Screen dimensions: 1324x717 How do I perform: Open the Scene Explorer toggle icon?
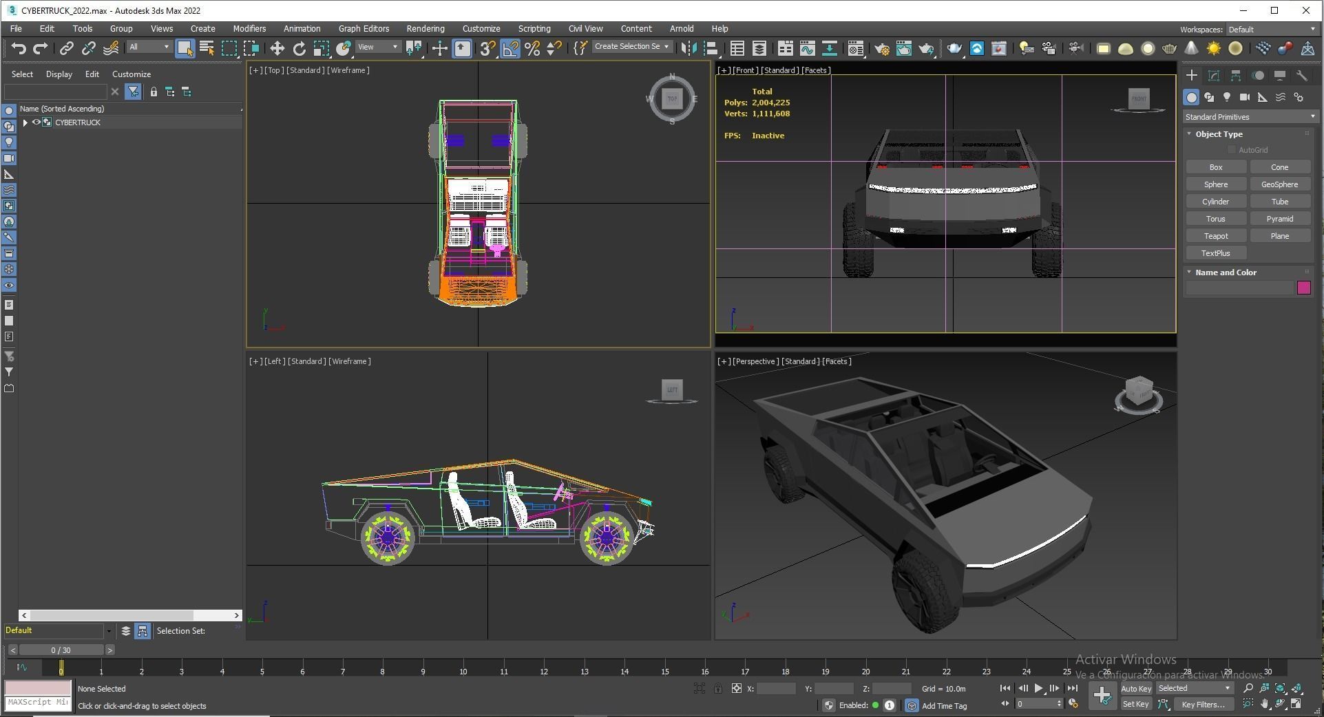point(737,48)
